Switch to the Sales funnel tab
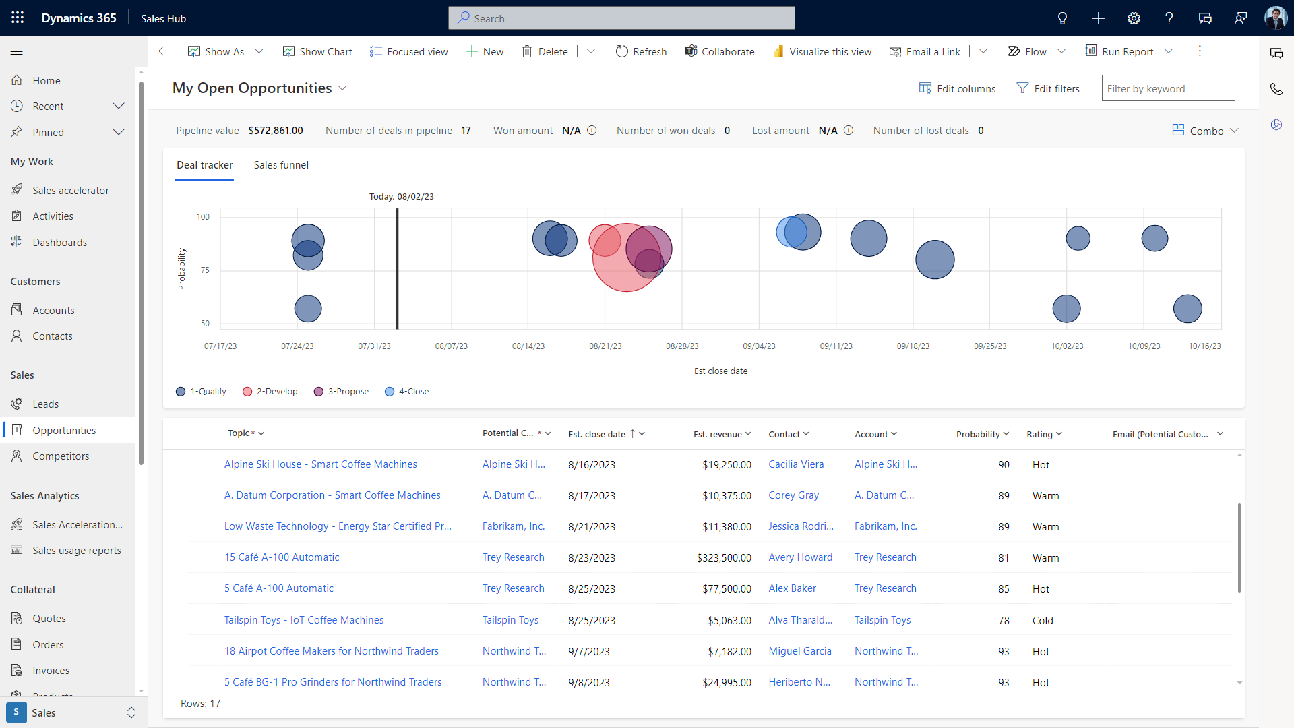 [281, 165]
